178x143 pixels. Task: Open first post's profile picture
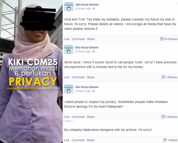69,7
